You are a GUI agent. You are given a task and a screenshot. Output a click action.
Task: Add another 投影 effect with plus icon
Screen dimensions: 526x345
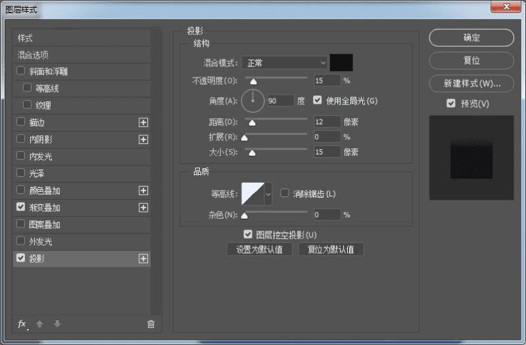point(143,258)
